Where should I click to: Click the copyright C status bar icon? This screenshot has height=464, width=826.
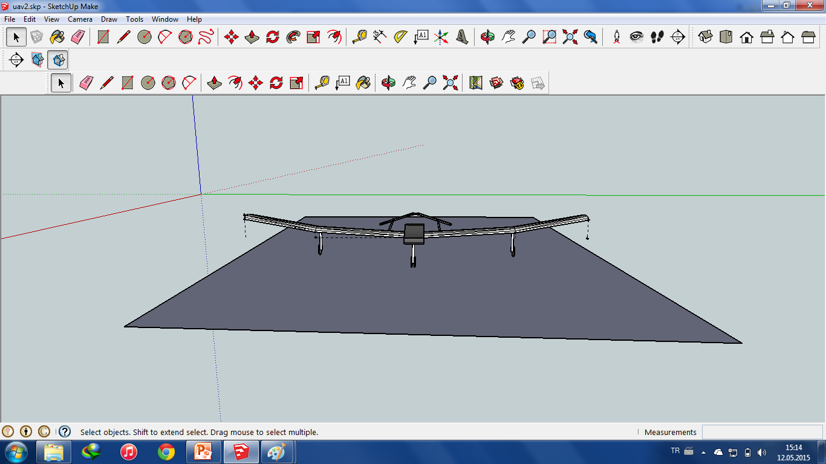tap(44, 431)
